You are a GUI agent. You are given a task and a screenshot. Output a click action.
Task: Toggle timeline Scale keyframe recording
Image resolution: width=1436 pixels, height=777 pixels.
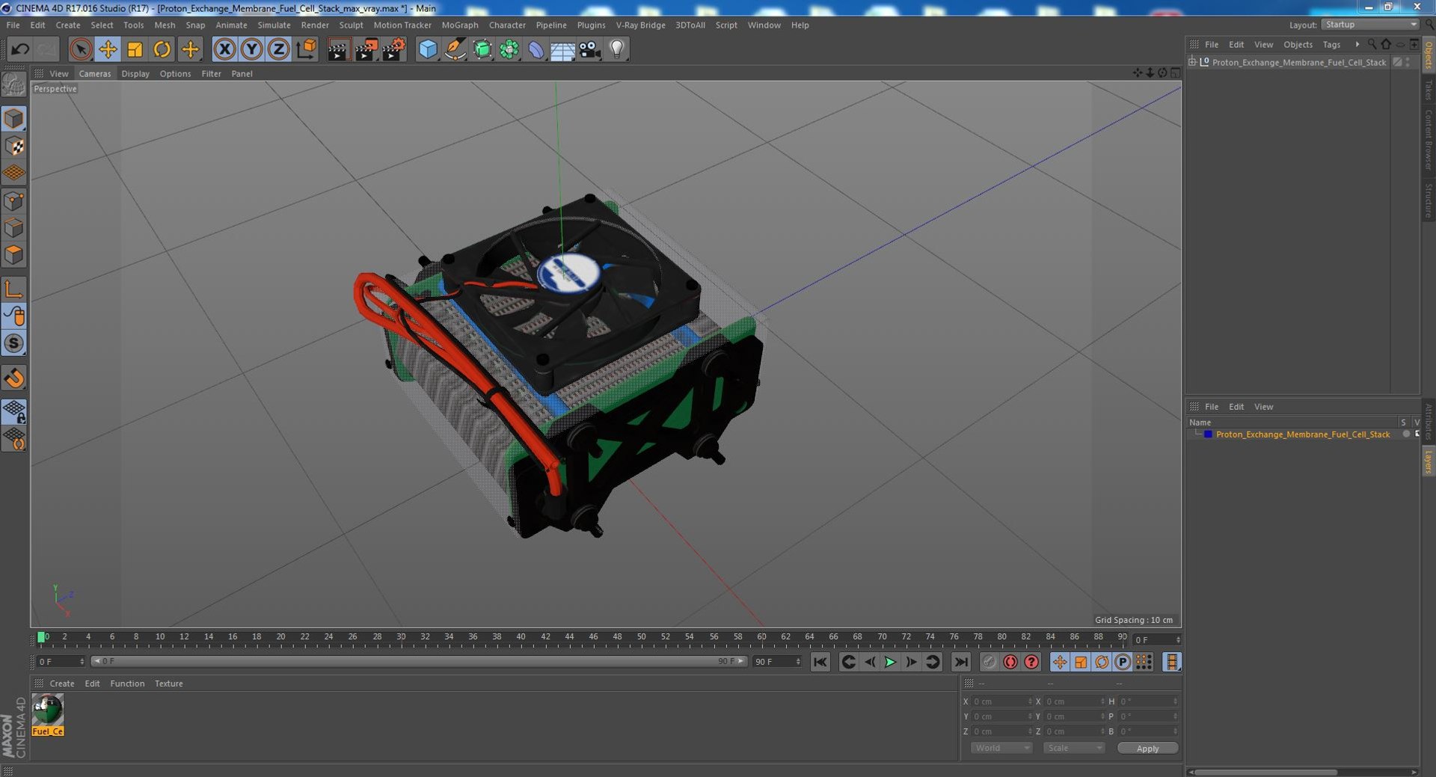click(x=1081, y=662)
